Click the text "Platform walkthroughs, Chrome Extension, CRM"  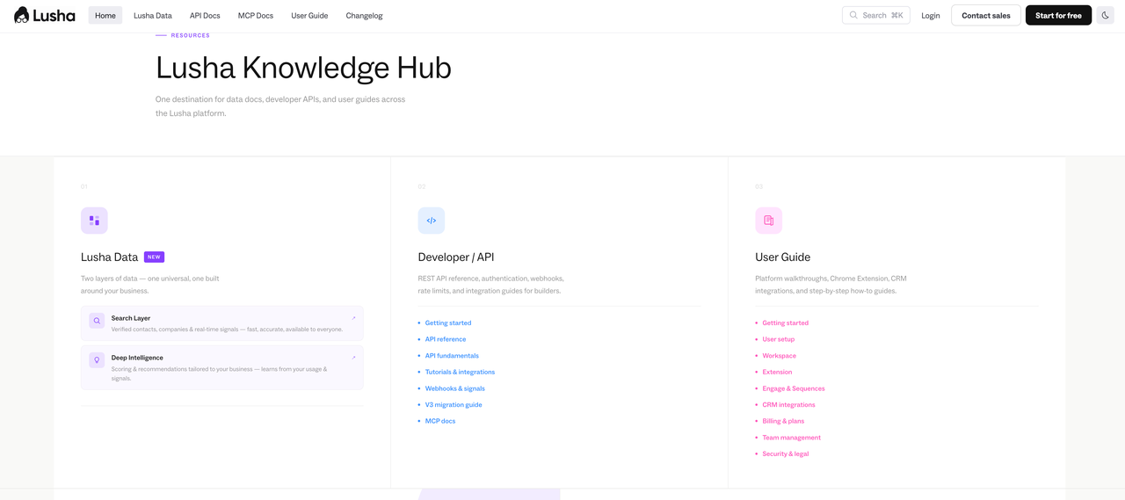831,279
